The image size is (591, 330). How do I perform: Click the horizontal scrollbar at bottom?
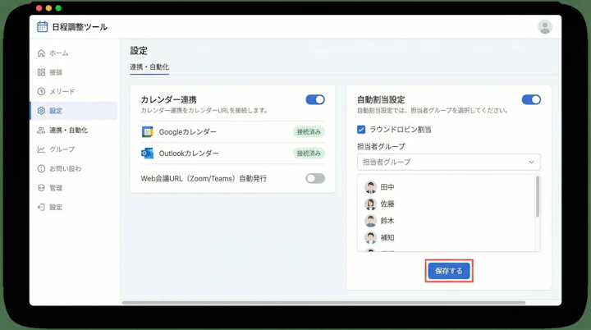coord(323,302)
